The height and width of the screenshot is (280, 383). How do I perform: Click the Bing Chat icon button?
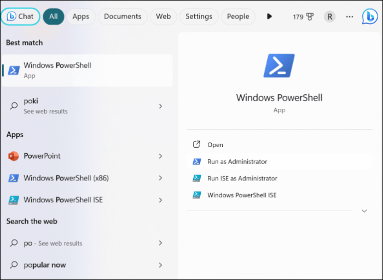(x=20, y=16)
